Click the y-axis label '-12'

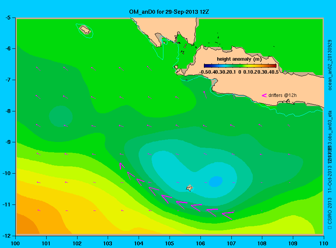click(x=6, y=236)
